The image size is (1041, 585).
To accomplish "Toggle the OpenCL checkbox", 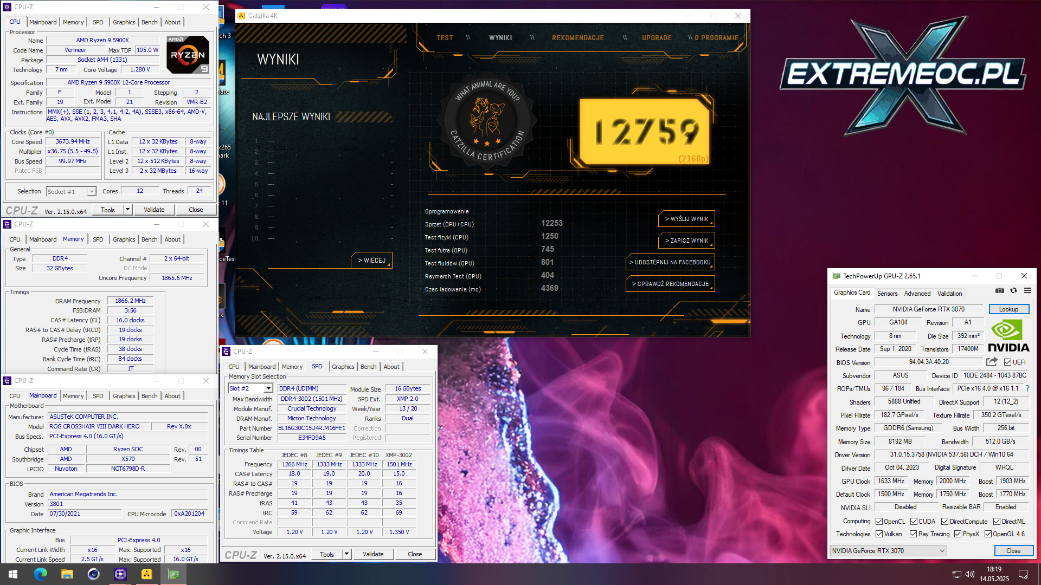I will (879, 521).
